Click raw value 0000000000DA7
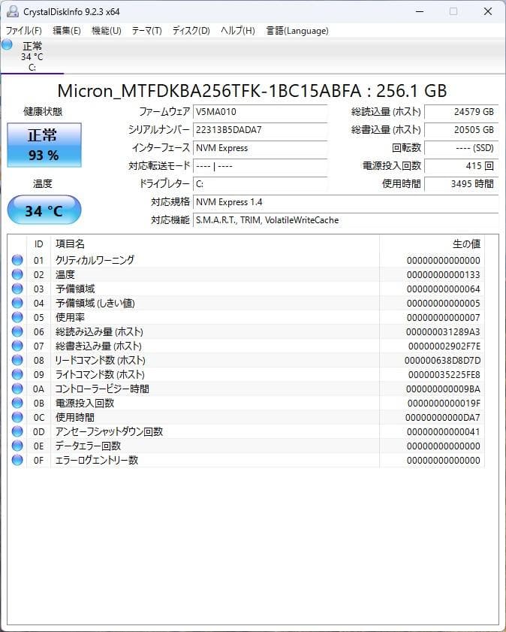 click(443, 418)
